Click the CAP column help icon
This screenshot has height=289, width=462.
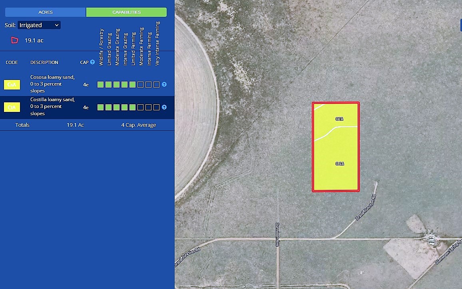coord(92,62)
